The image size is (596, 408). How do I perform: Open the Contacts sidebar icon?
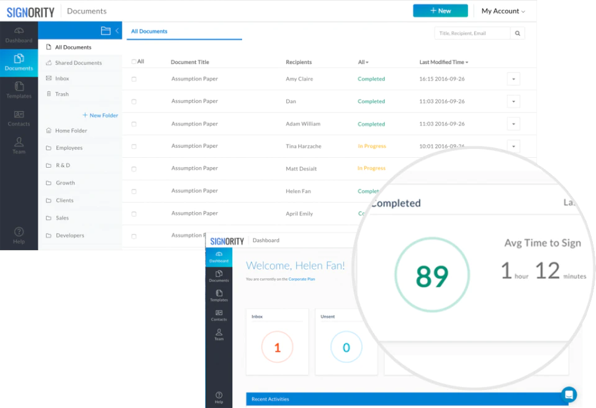(19, 118)
